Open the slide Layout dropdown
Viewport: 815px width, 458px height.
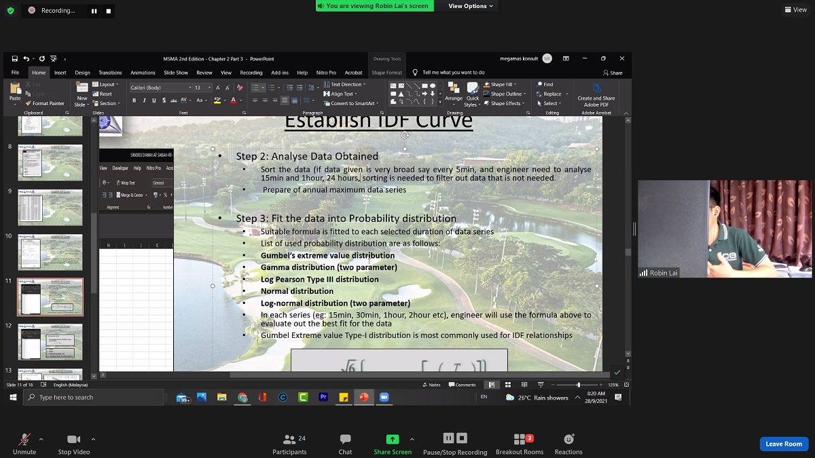coord(105,85)
